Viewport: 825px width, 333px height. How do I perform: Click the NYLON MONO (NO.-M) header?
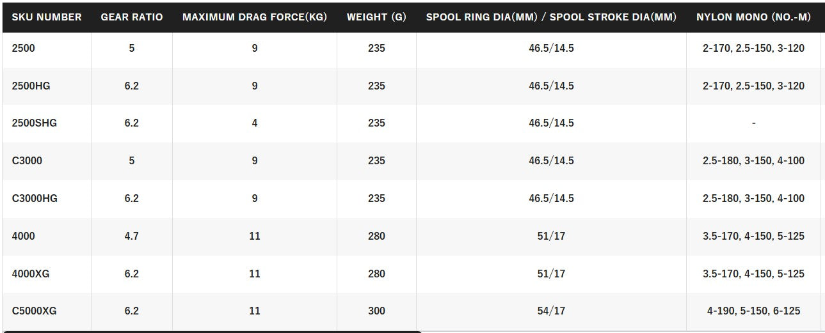[753, 17]
